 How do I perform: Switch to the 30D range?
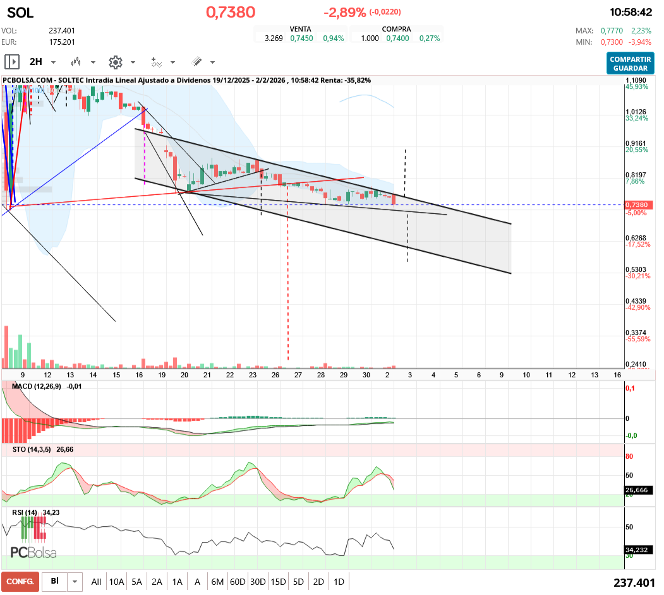tap(258, 582)
